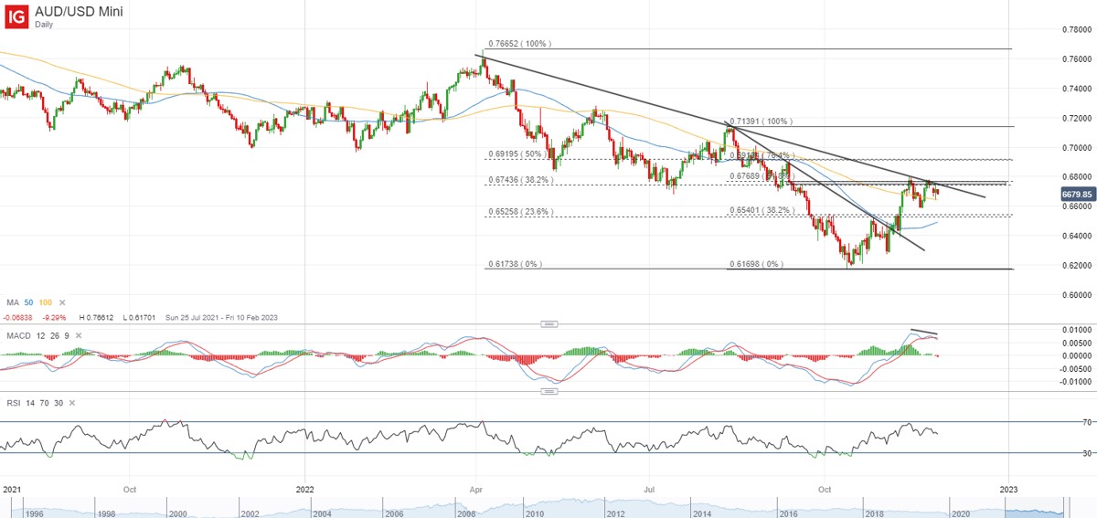Remove the MA indicator with its X
The width and height of the screenshot is (1097, 518).
63,304
